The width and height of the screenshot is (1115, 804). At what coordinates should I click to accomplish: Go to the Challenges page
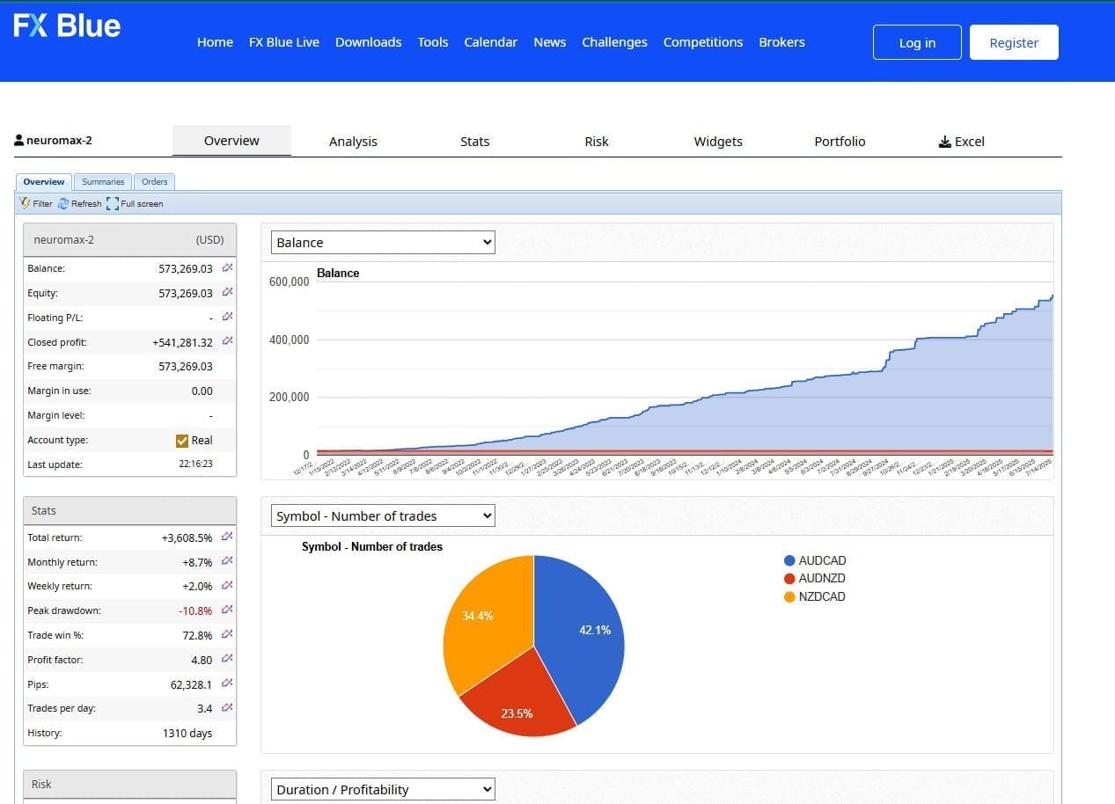[x=614, y=42]
